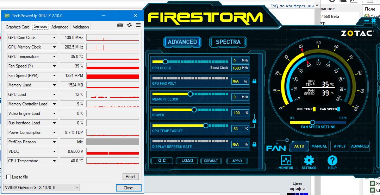This screenshot has height=195, width=380.
Task: Open GPU-Z Advanced tab
Action: 60,27
